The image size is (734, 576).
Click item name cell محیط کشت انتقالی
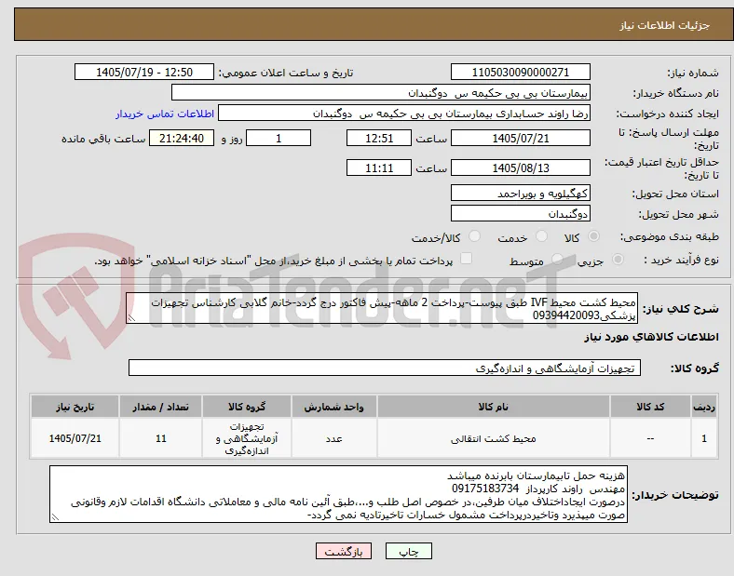(x=494, y=438)
